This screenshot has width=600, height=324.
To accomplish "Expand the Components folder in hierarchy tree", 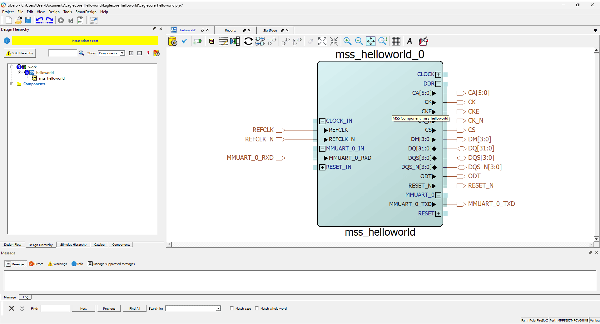I will (x=12, y=84).
